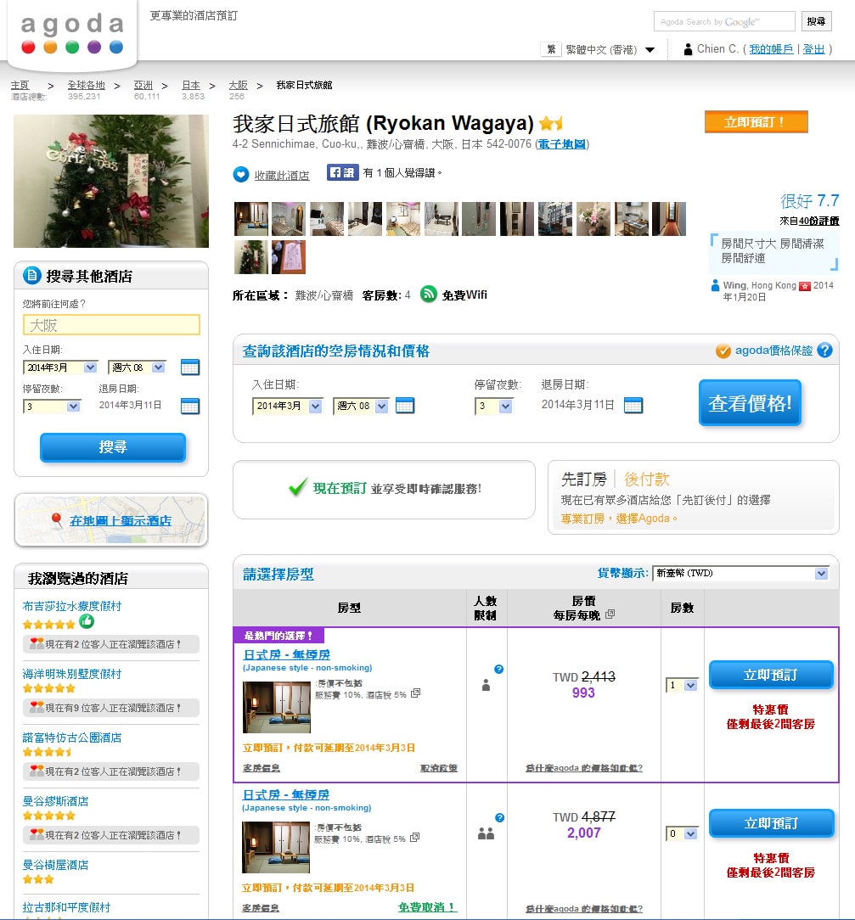The width and height of the screenshot is (855, 920).
Task: Click the 主頁 breadcrumb
Action: click(x=20, y=85)
